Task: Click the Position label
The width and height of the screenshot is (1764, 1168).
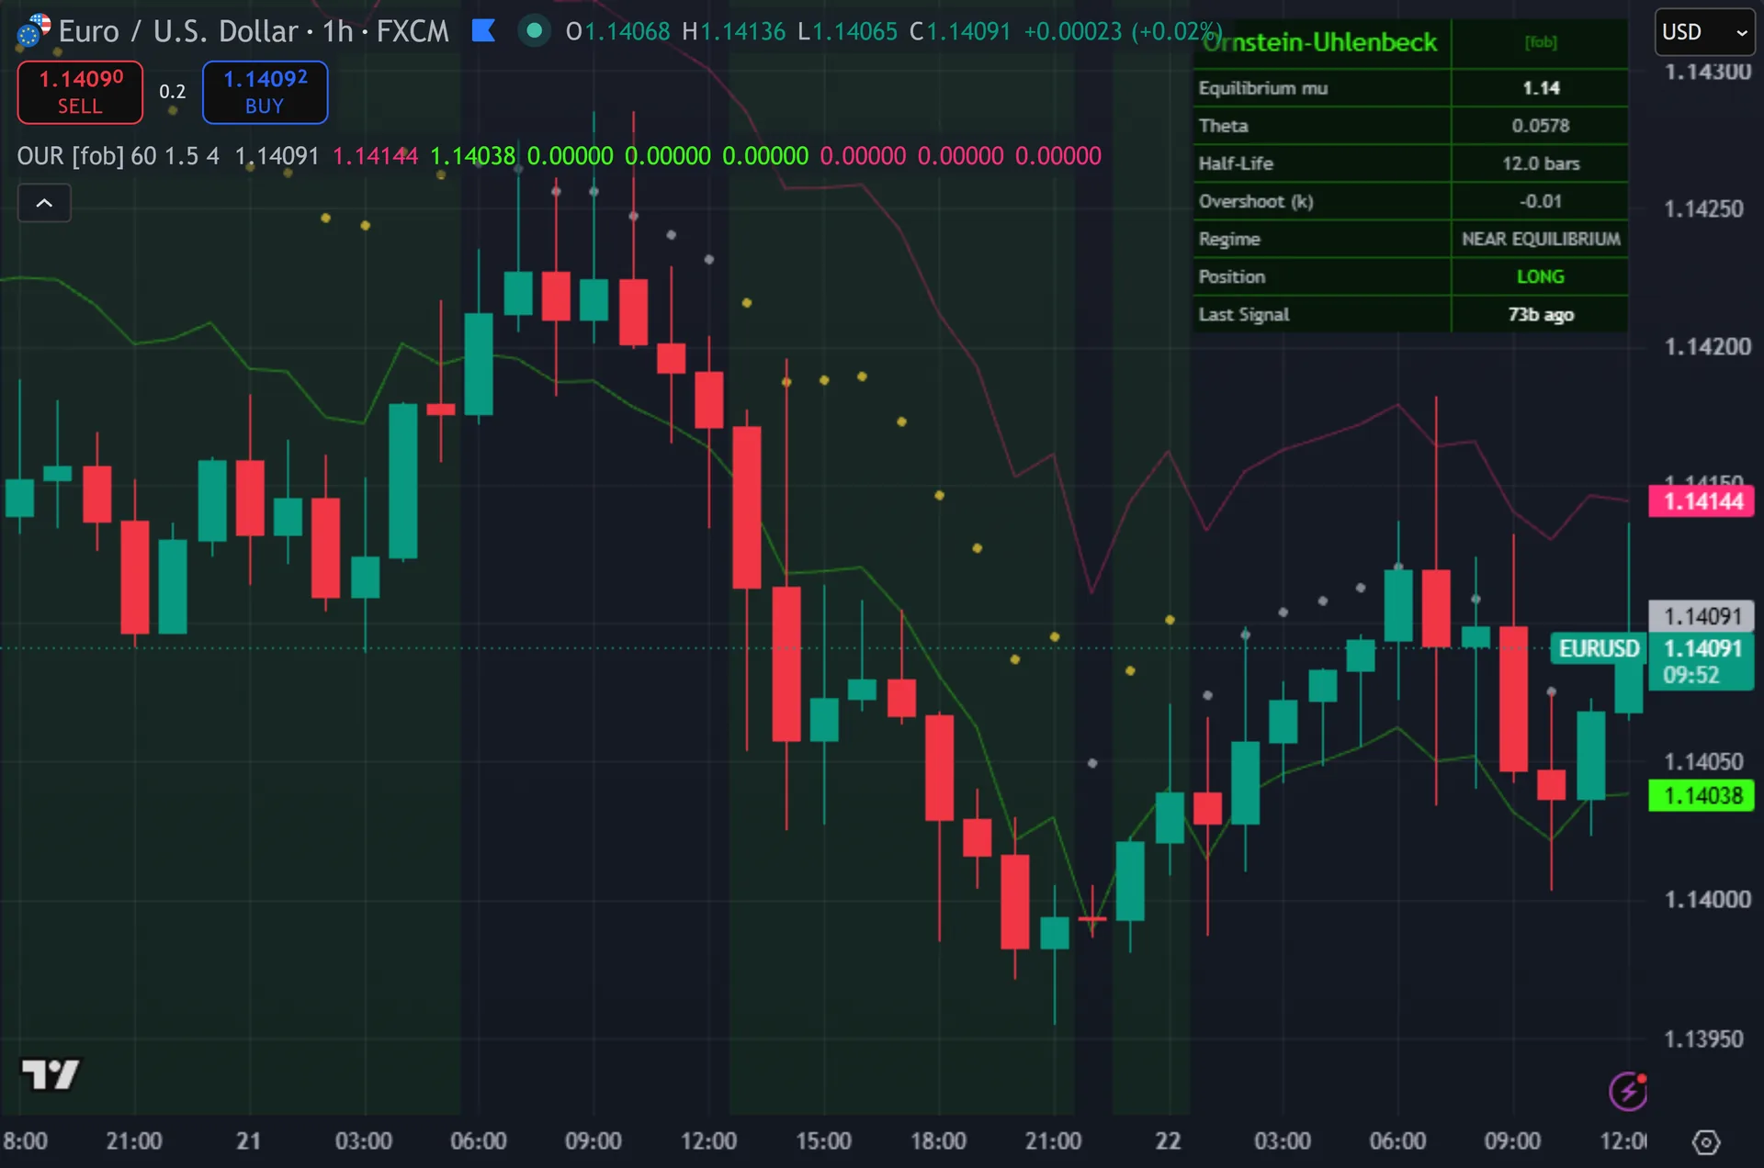Action: pyautogui.click(x=1232, y=276)
